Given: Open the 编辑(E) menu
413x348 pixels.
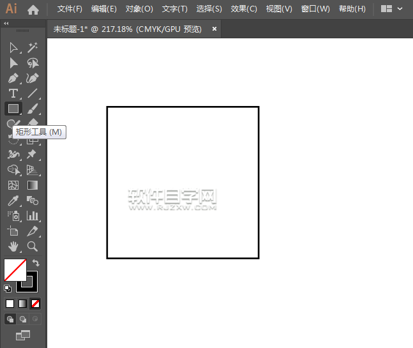Looking at the screenshot, I should click(x=104, y=9).
